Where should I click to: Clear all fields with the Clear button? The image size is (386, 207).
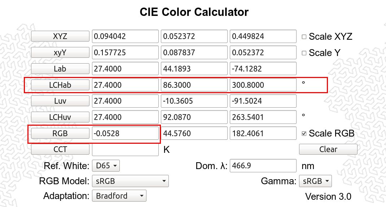(x=328, y=149)
